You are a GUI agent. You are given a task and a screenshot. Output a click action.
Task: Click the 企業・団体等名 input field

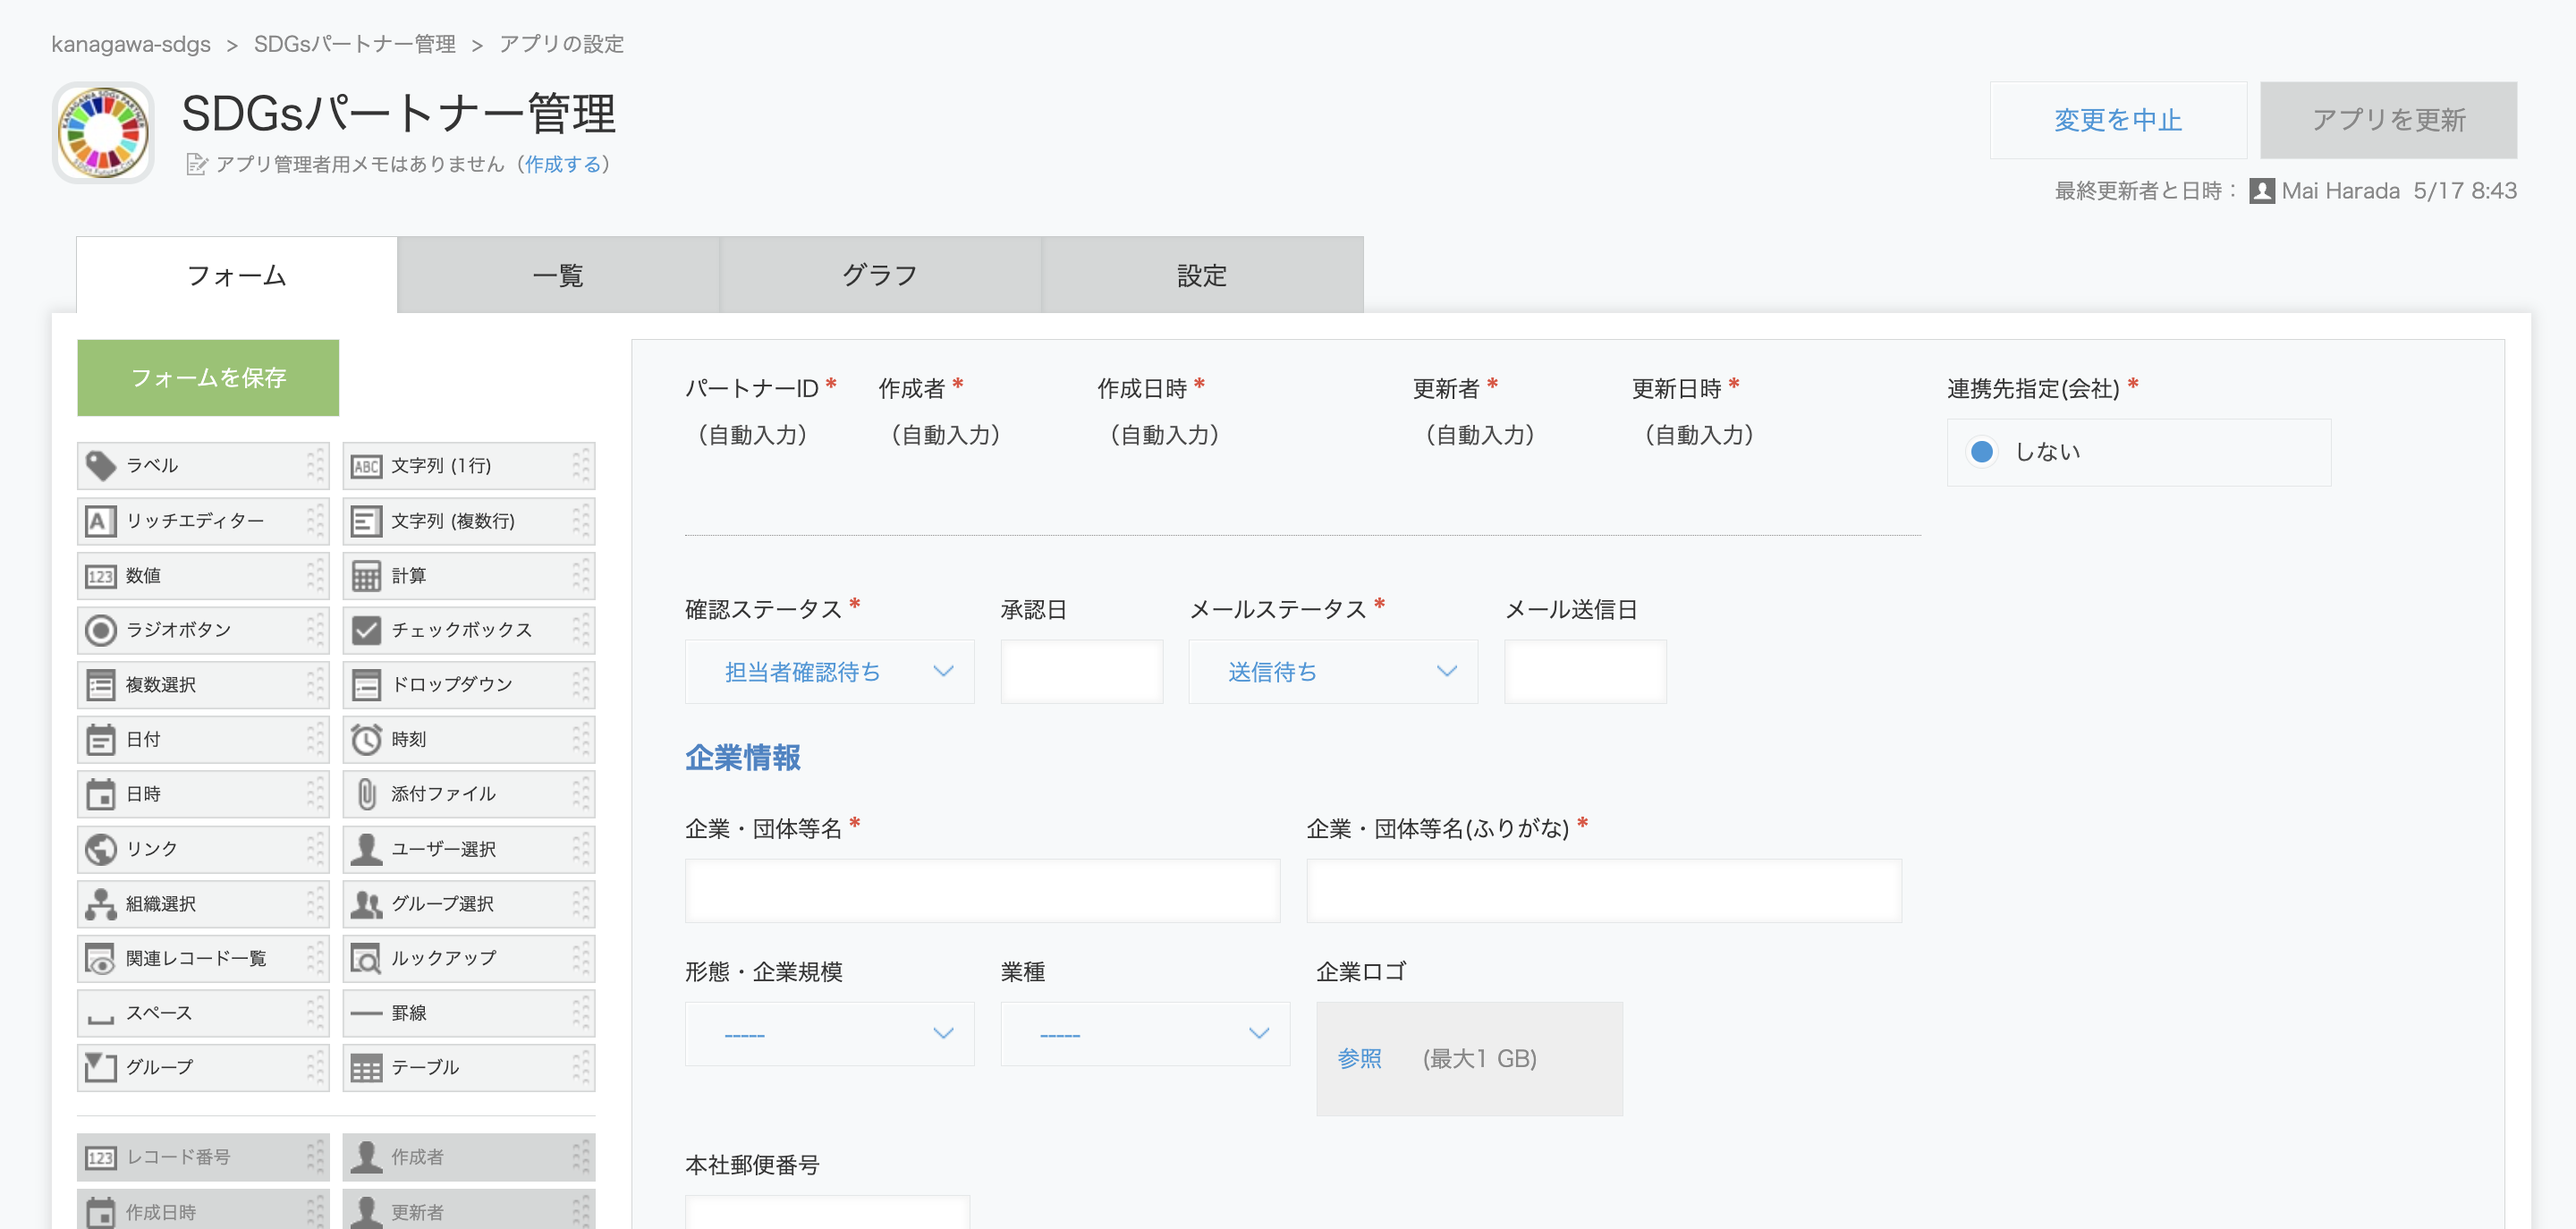(981, 891)
